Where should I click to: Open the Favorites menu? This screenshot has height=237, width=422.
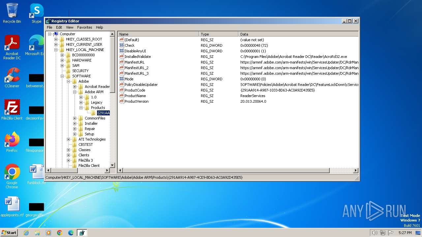(85, 27)
